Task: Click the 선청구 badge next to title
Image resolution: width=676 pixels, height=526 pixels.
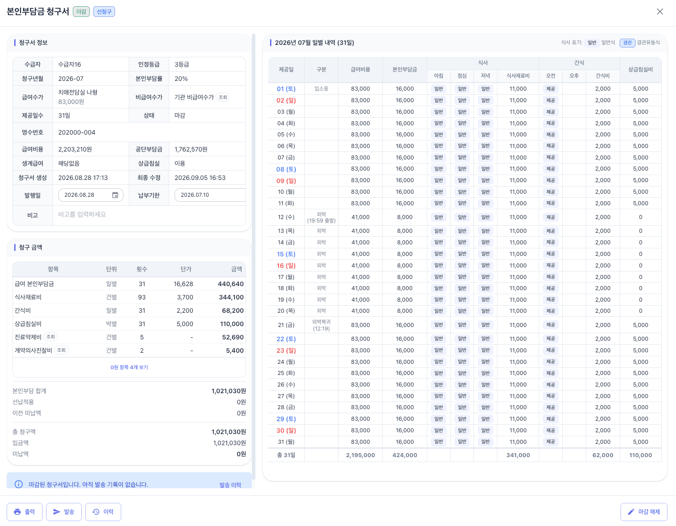Action: tap(104, 12)
